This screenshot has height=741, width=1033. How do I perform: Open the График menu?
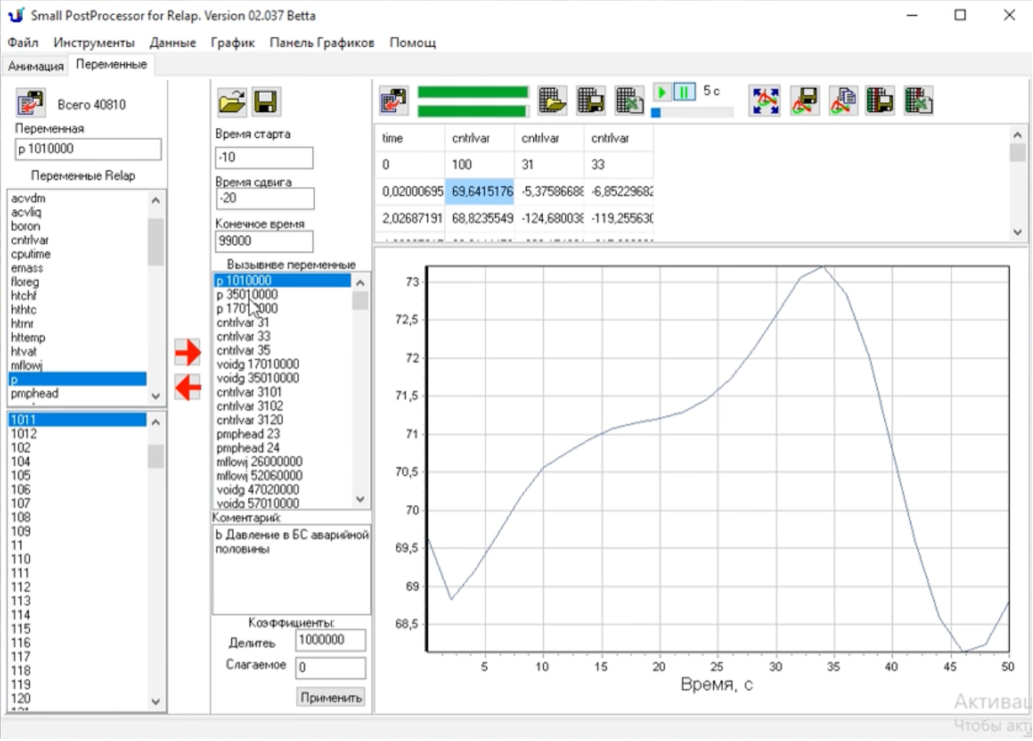(232, 43)
